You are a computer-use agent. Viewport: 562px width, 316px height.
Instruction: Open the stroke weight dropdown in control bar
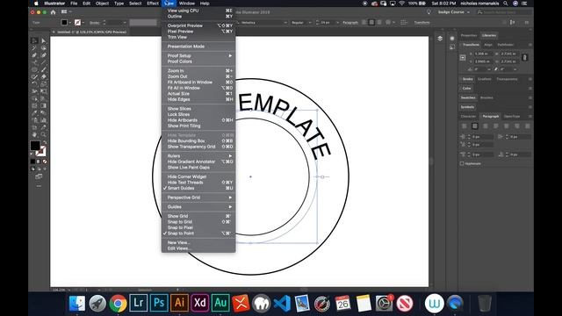pos(125,23)
